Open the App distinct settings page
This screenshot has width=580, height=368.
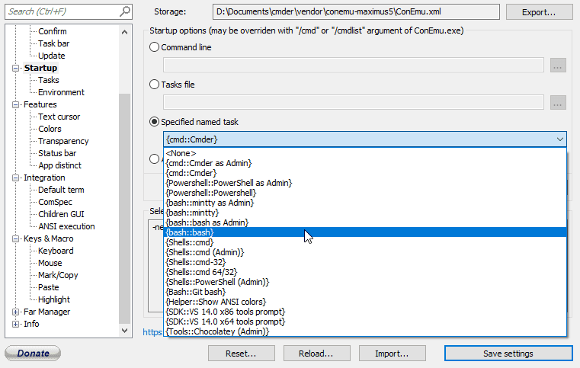[x=59, y=165]
